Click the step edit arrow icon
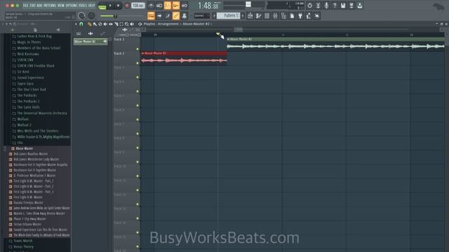449x252 pixels. [x=159, y=15]
